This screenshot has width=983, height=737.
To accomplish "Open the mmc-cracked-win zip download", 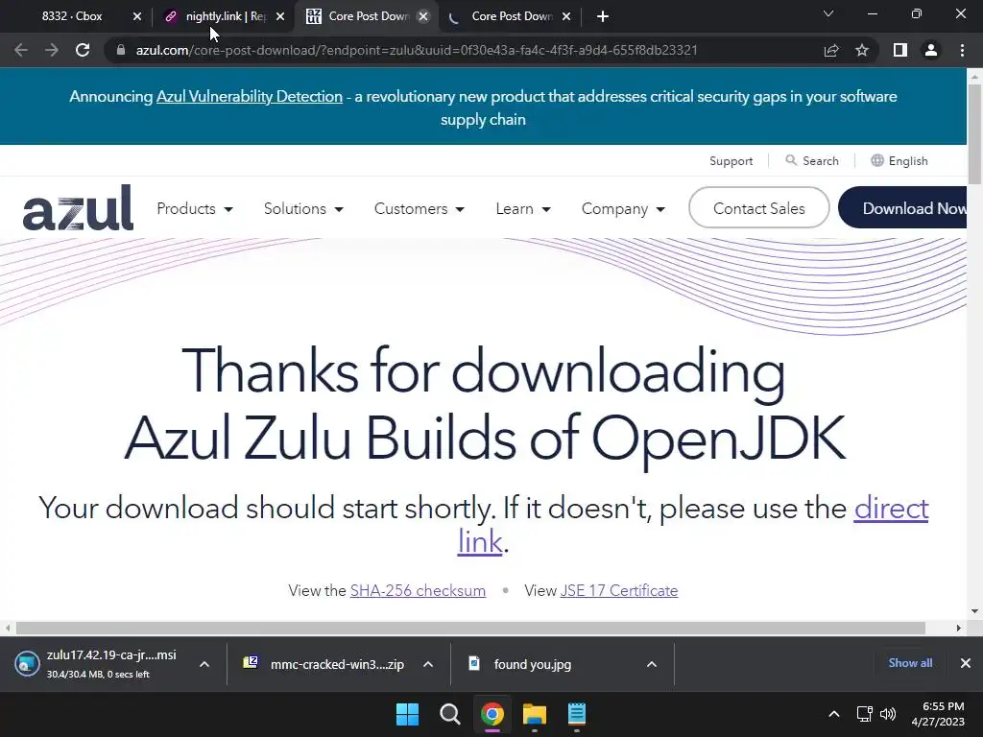I will click(324, 664).
